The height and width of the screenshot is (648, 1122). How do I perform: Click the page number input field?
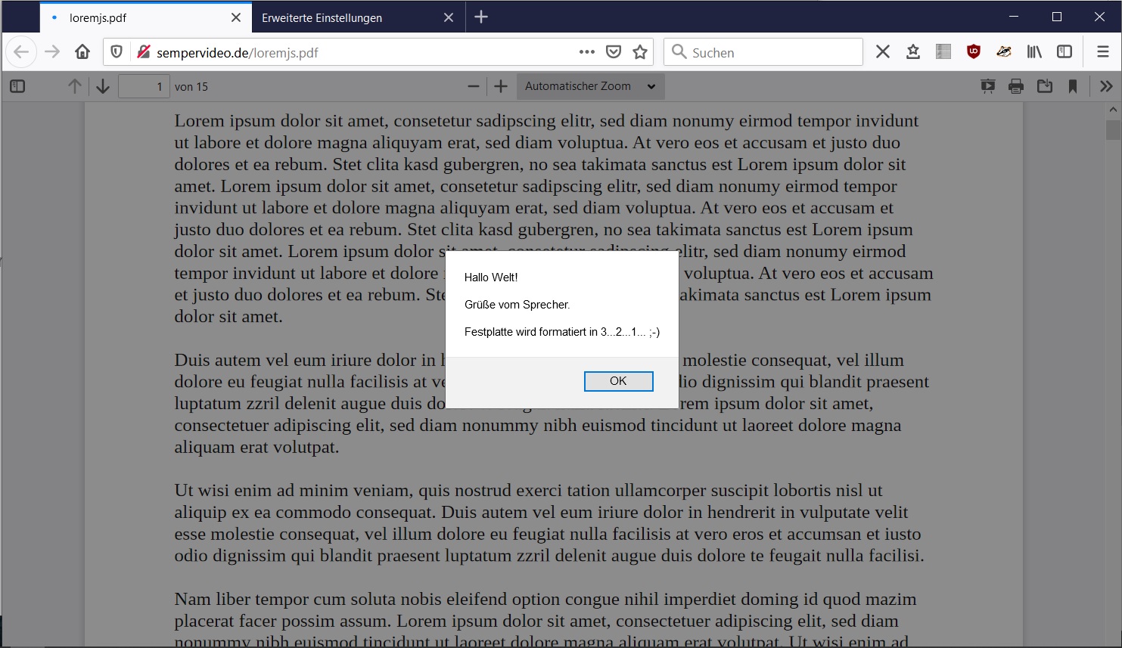pyautogui.click(x=144, y=86)
